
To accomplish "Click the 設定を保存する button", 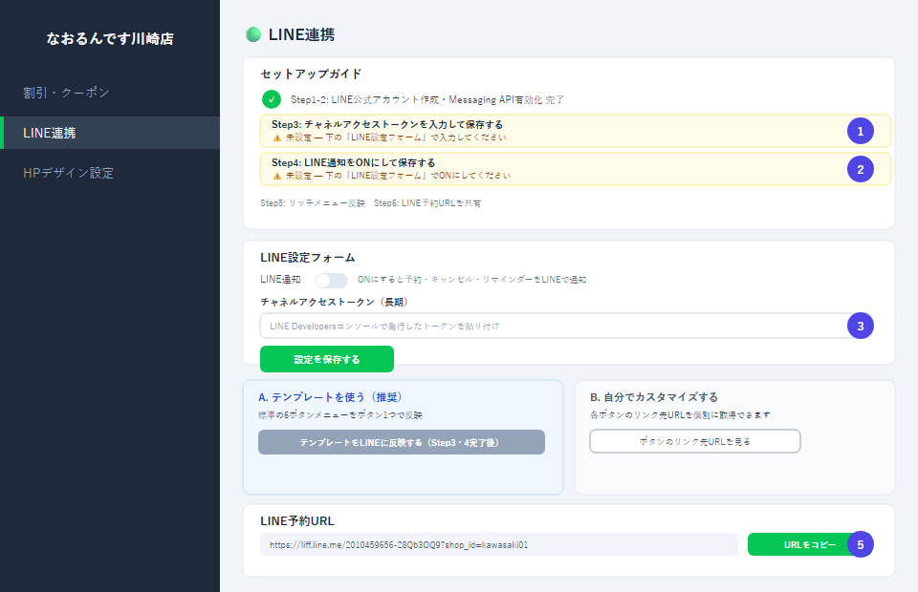I will tap(327, 359).
